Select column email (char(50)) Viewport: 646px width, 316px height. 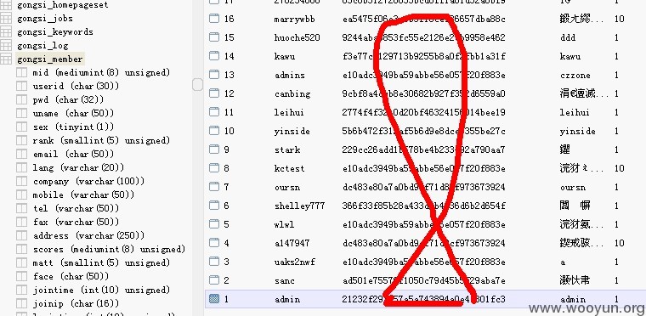click(x=73, y=155)
